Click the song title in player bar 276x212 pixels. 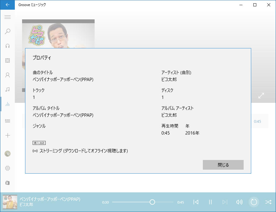50,199
